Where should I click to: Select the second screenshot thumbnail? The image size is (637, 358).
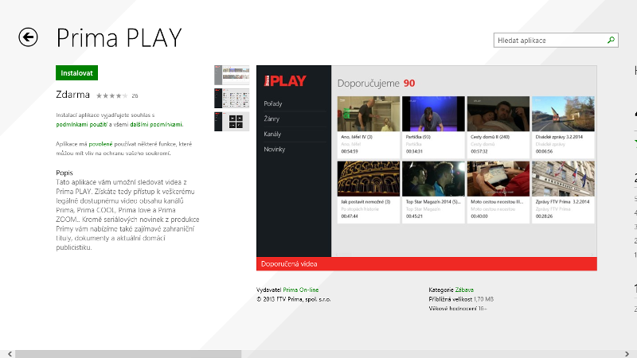(232, 99)
